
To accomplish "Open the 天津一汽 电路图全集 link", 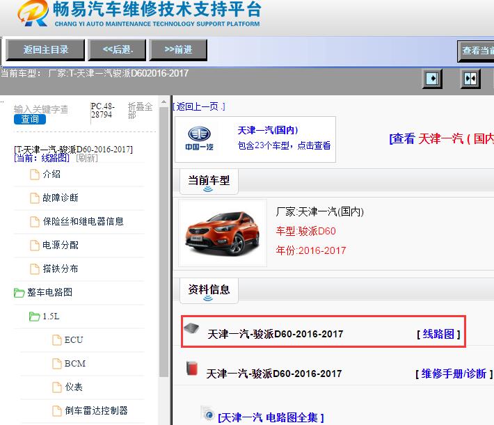I will click(x=271, y=417).
